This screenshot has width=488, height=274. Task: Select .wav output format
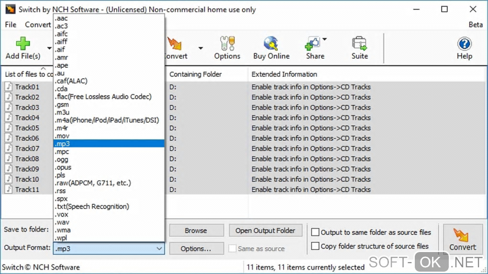109,222
